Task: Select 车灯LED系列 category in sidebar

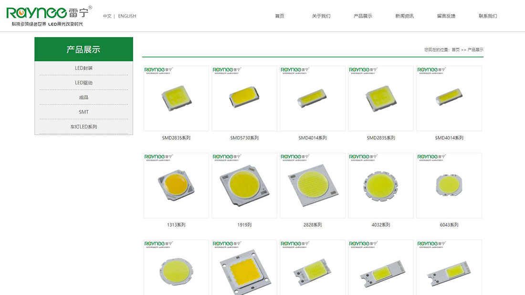Action: [84, 126]
